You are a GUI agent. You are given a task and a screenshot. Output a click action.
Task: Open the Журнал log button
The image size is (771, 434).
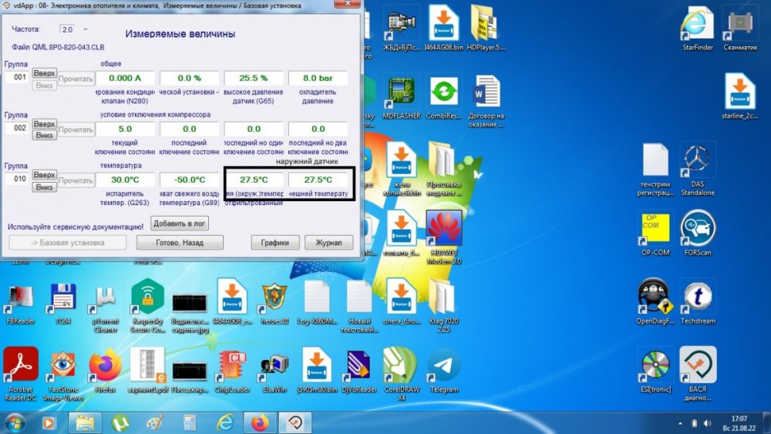pos(328,243)
